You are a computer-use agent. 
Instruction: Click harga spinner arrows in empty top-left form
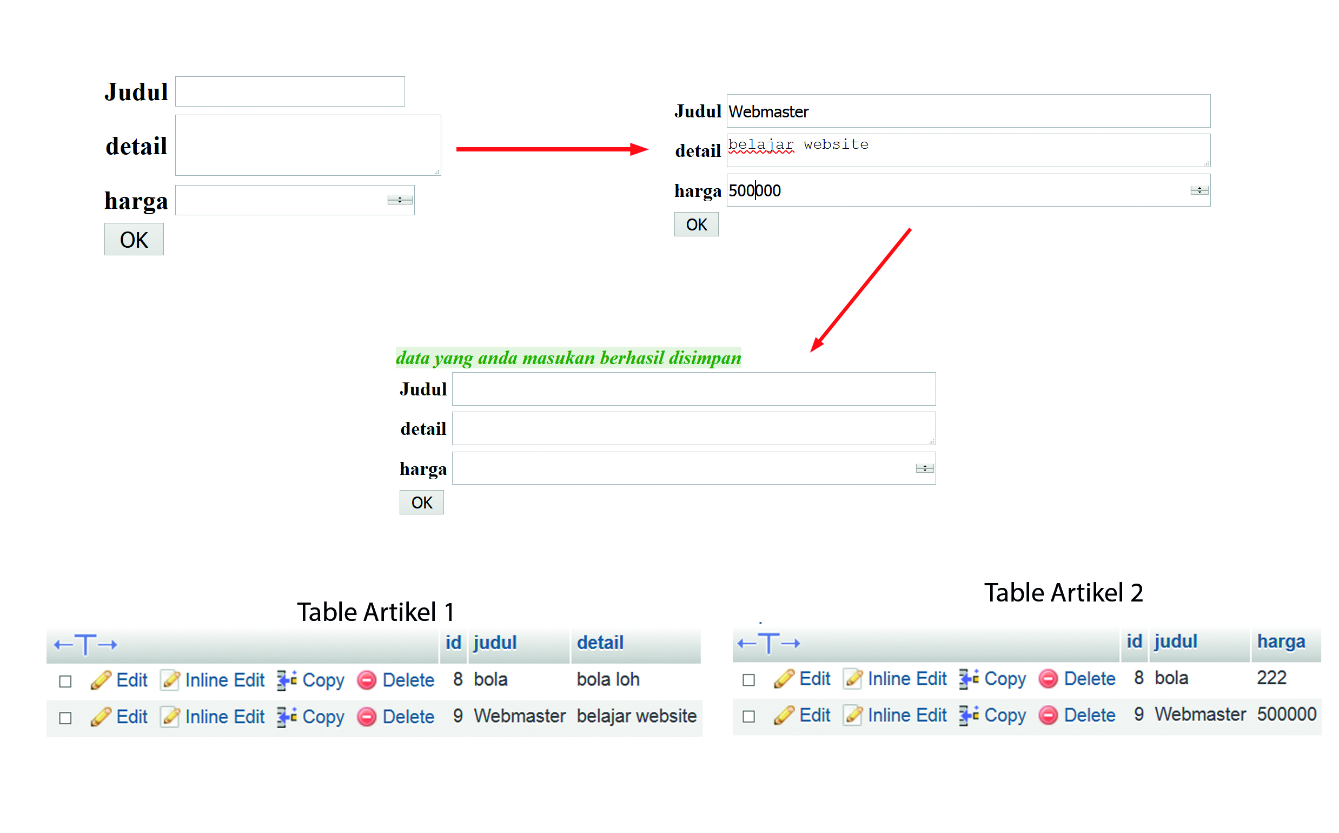tap(400, 201)
